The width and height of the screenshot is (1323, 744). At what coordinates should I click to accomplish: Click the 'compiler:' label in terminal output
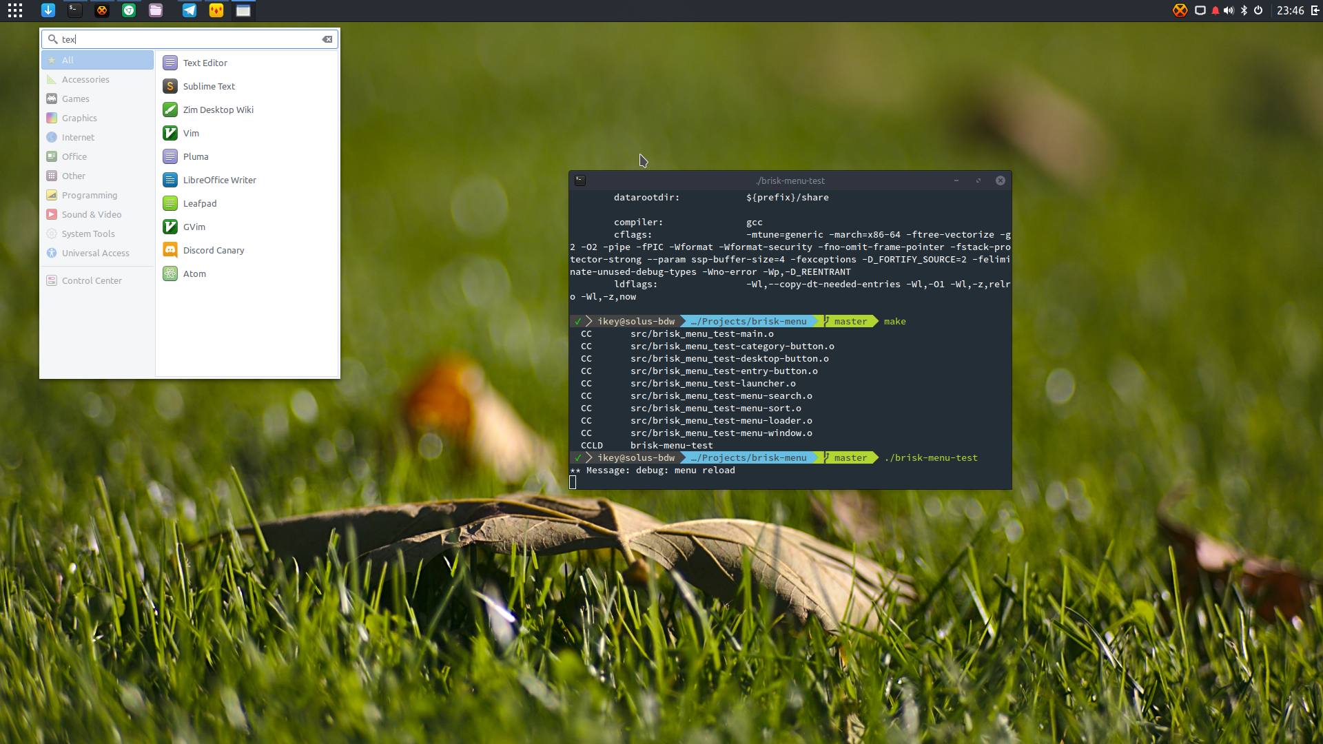638,223
